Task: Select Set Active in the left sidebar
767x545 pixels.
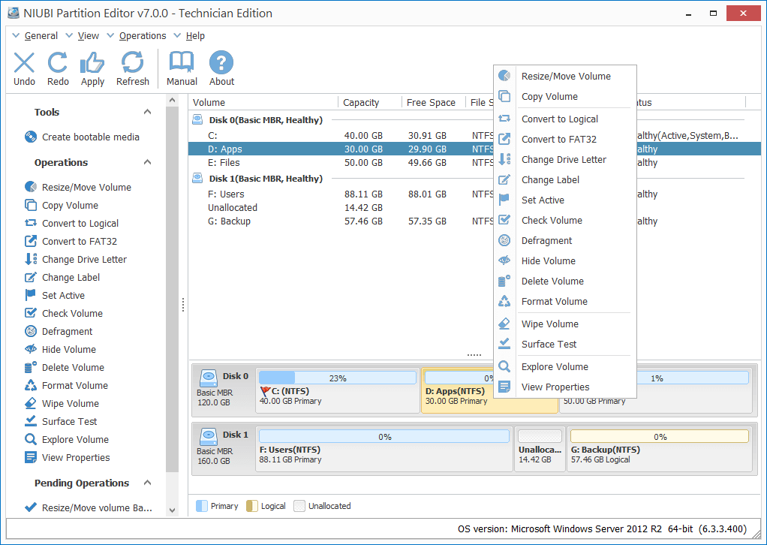Action: click(x=54, y=295)
